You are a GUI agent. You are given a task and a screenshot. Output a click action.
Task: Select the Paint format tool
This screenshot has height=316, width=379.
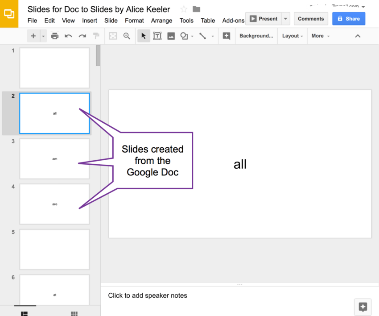point(96,36)
